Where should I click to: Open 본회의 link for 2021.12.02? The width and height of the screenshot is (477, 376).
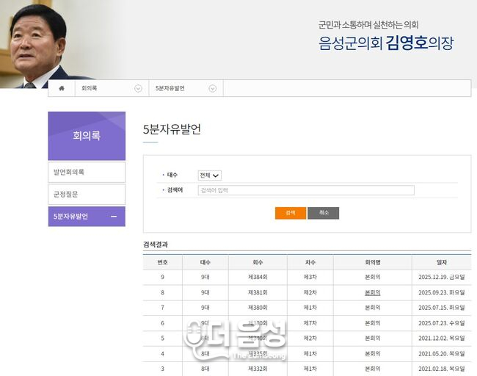pyautogui.click(x=372, y=338)
